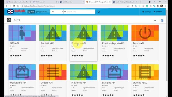The width and height of the screenshot is (172, 97).
Task: Open the MarketInfo-API gift card icon tile
Action: pyautogui.click(x=22, y=72)
